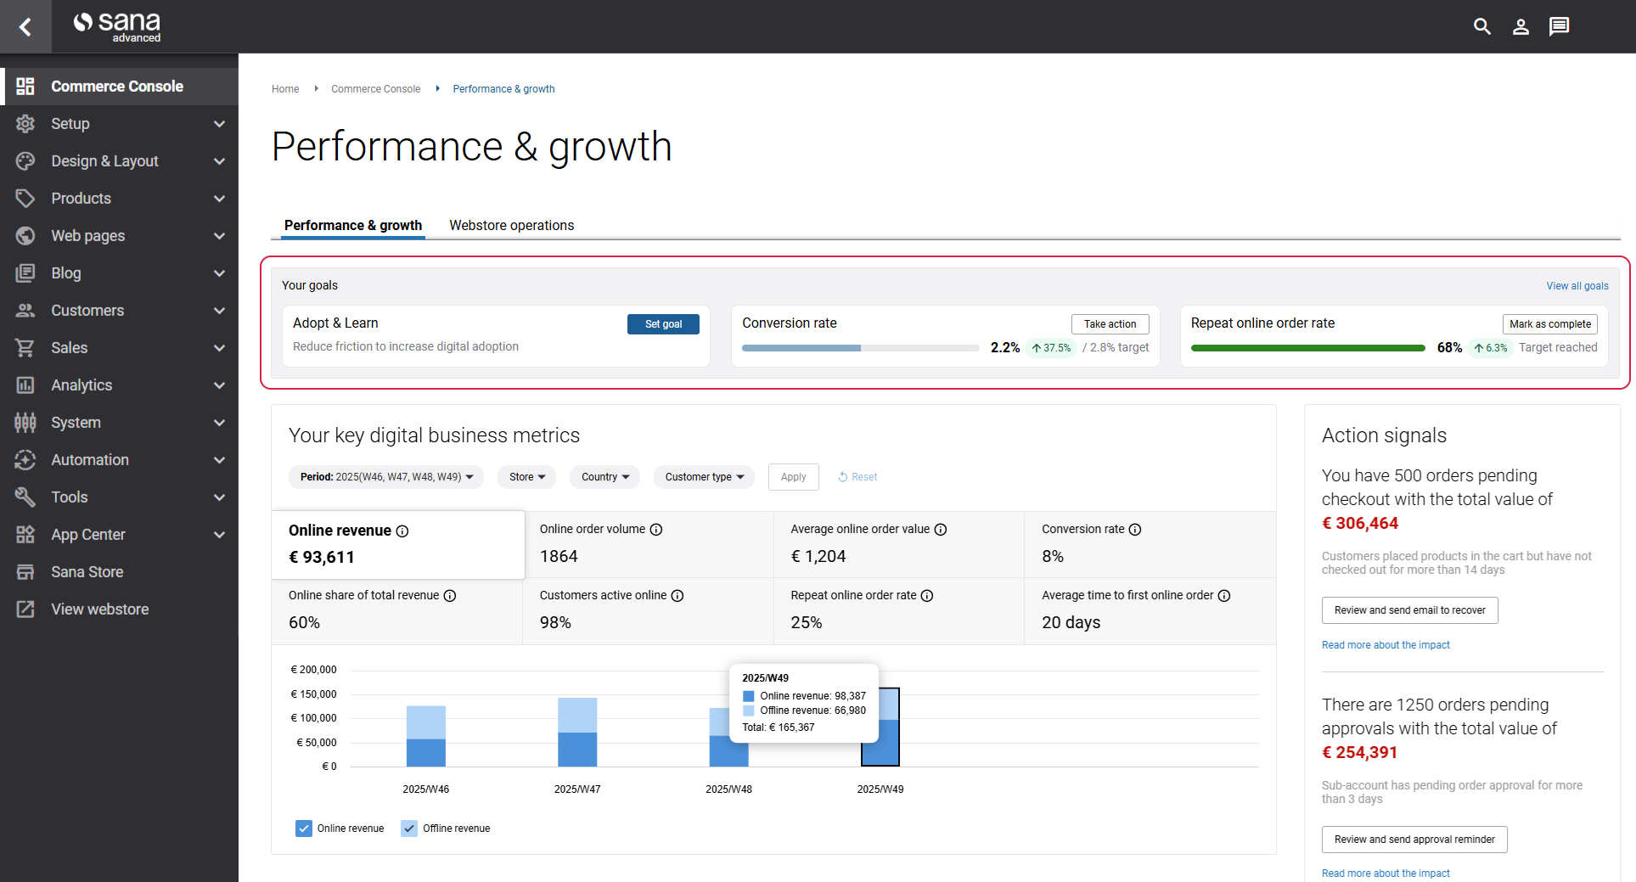Expand the Products sidebar section chevron

coord(219,199)
